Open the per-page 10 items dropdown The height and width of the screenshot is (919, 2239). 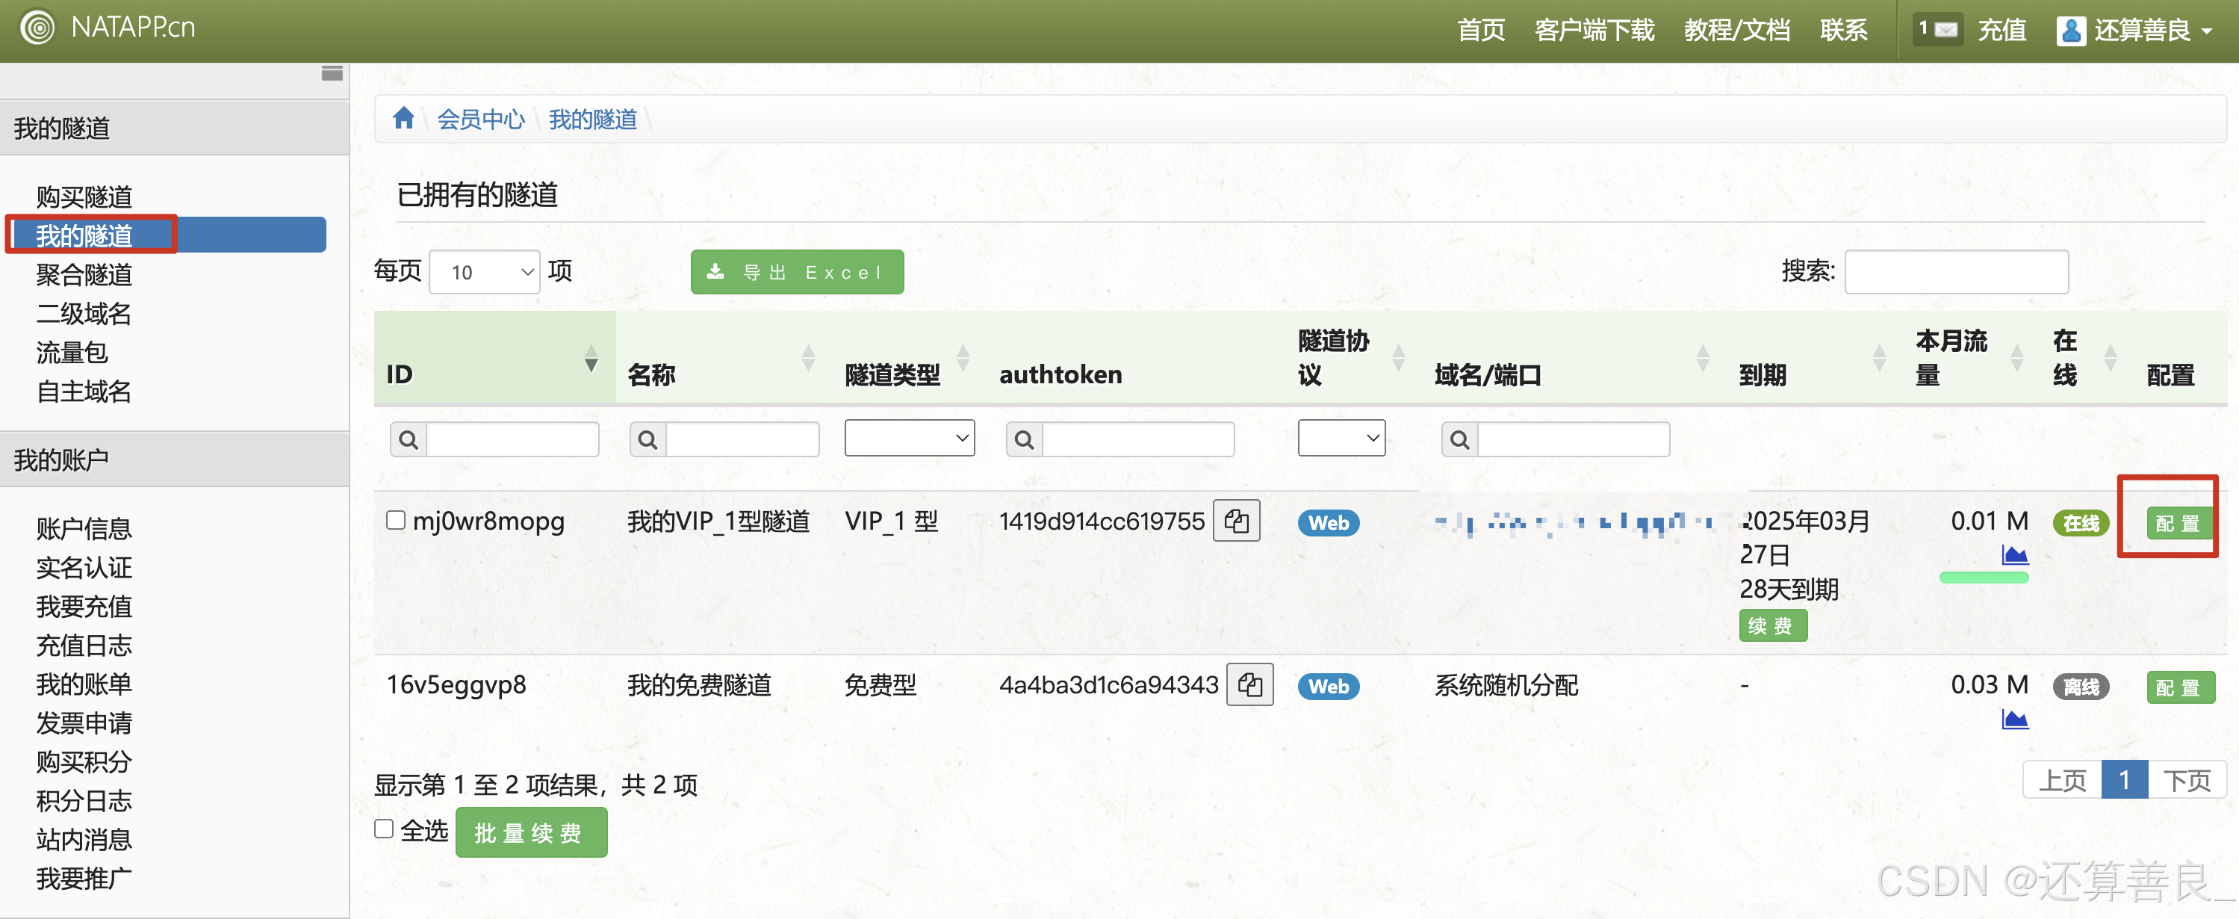click(x=484, y=272)
